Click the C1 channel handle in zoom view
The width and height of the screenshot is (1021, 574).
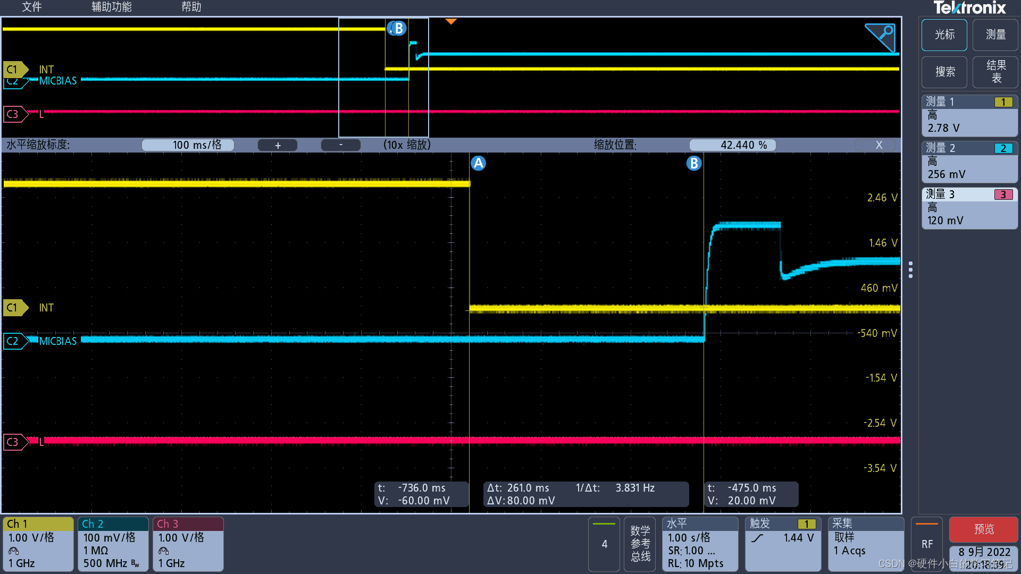16,308
